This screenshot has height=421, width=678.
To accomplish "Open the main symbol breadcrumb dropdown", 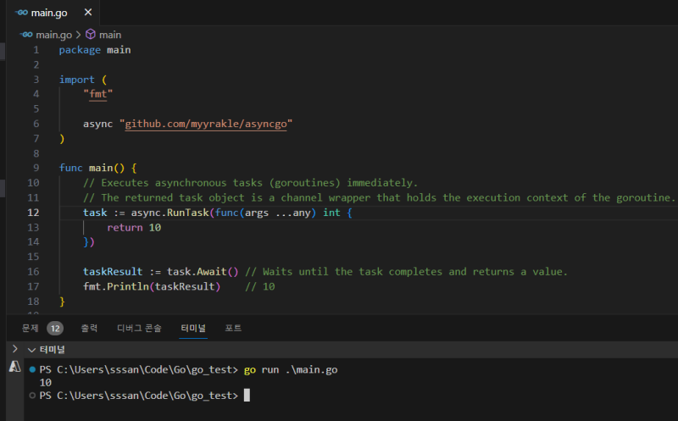I will tap(110, 35).
